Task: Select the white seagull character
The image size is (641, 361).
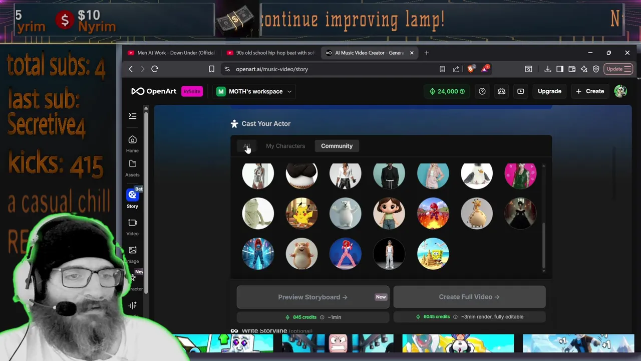Action: pos(477,175)
